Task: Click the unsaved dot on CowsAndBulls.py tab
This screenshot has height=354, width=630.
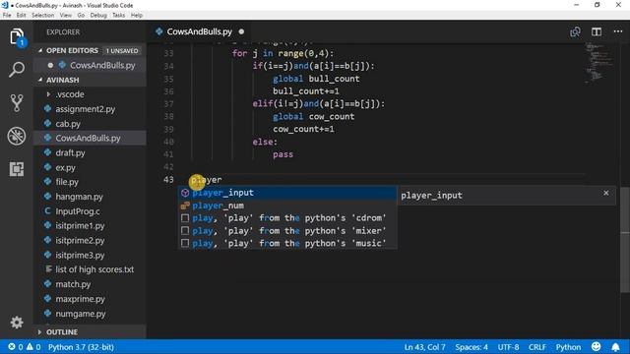Action: (x=241, y=31)
